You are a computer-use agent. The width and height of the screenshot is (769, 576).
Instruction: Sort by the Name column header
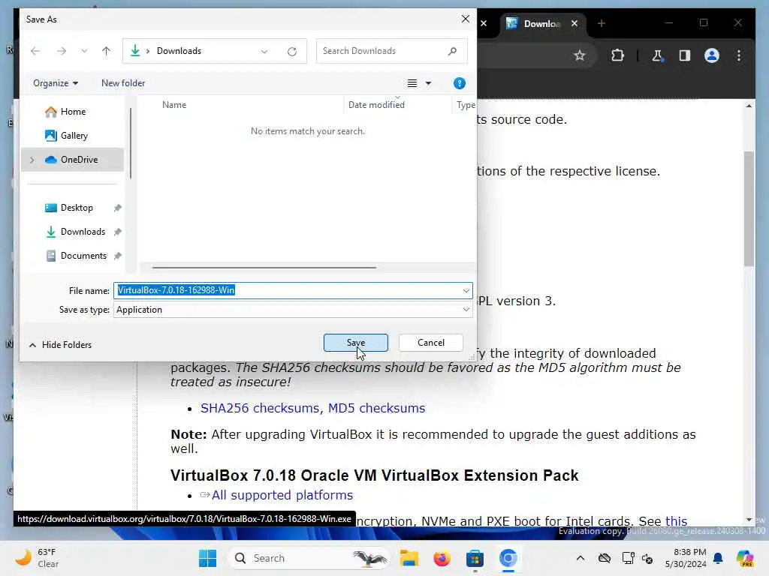click(174, 105)
